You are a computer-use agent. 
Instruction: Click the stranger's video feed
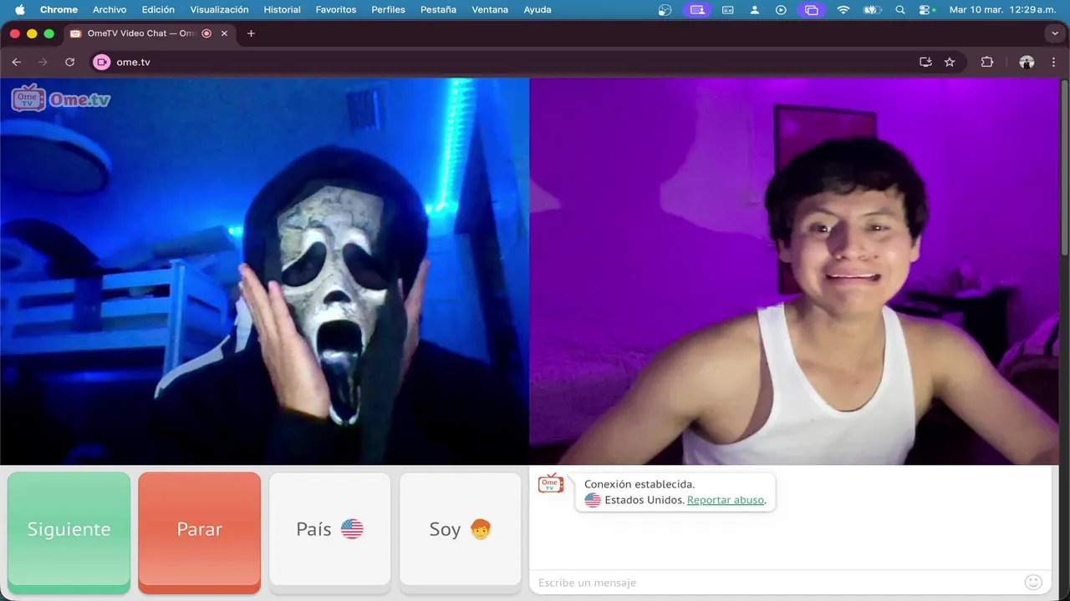coord(264,271)
